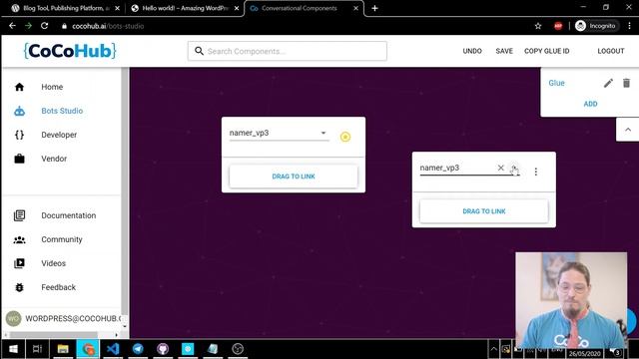The width and height of the screenshot is (639, 359).
Task: Select the Conversational Components tab
Action: point(300,8)
